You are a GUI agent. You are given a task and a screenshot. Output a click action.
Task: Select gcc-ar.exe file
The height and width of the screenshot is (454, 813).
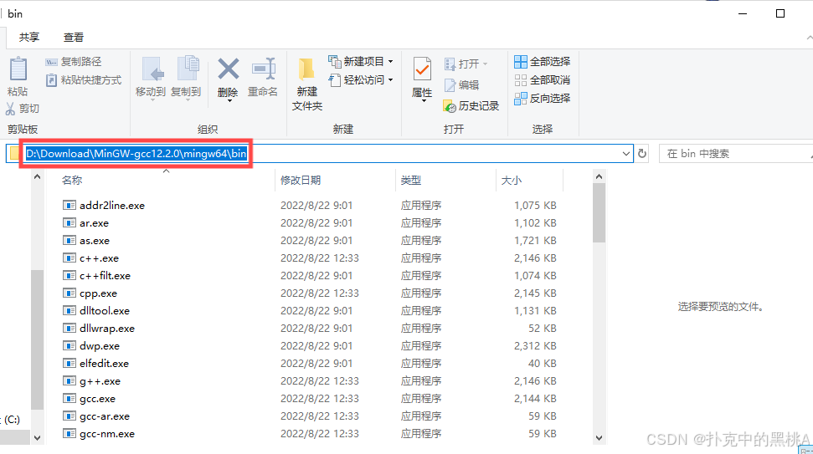point(104,416)
